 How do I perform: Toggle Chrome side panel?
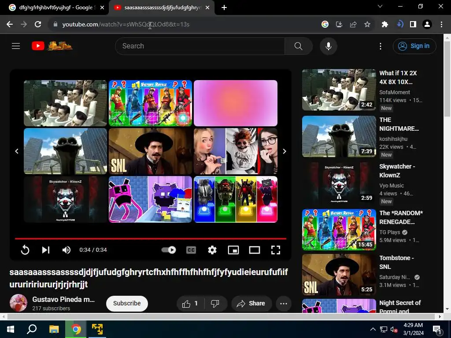point(413,25)
